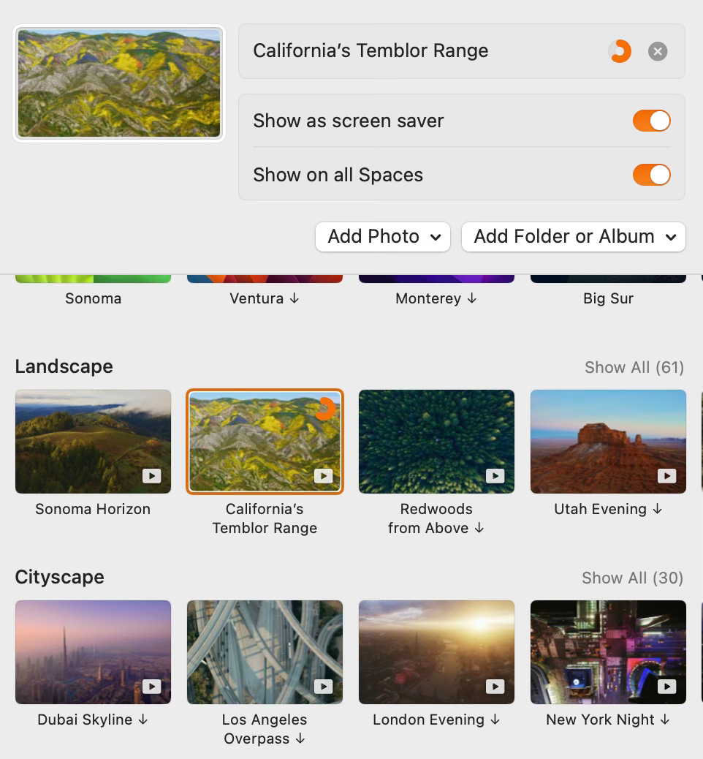This screenshot has width=703, height=759.
Task: Select California's Temblor Range landscape thumbnail
Action: tap(265, 442)
